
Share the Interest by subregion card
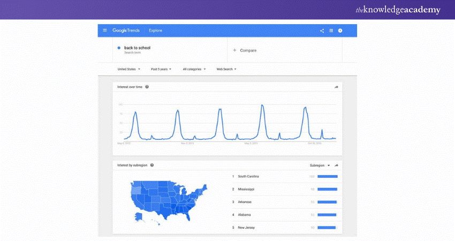(337, 165)
